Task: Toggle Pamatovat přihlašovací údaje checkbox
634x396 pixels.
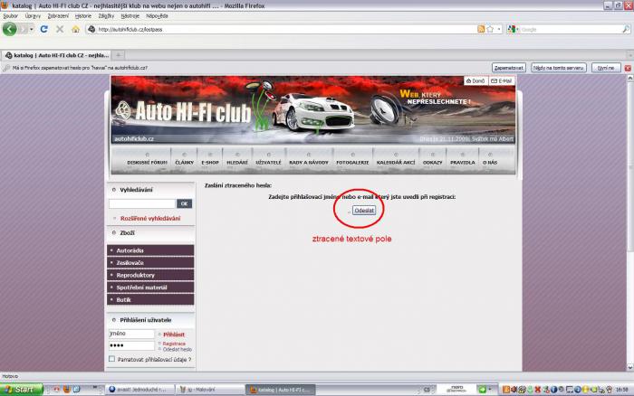Action: pyautogui.click(x=112, y=359)
